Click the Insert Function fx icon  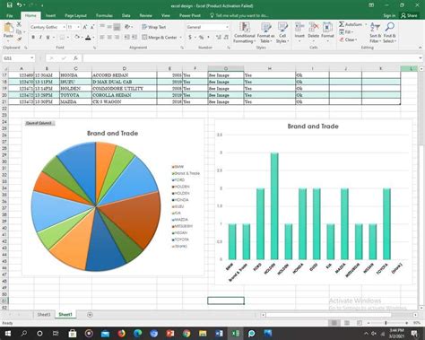pyautogui.click(x=75, y=58)
